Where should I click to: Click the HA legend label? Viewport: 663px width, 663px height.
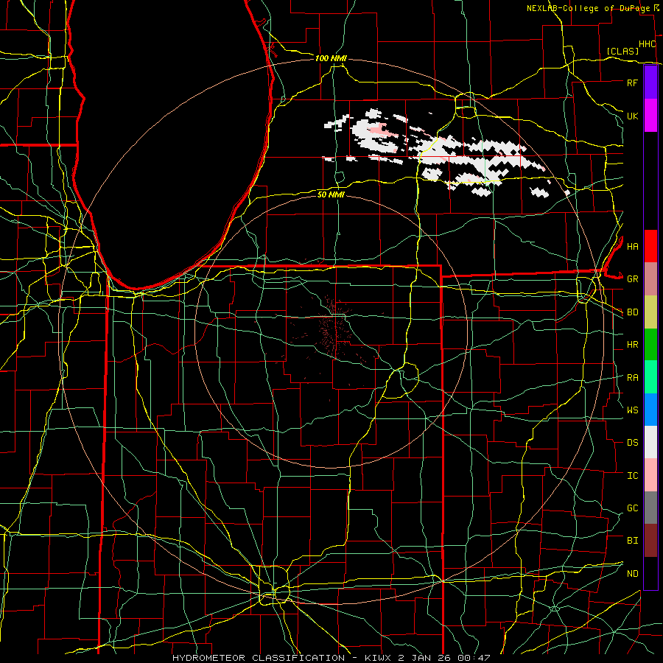632,246
